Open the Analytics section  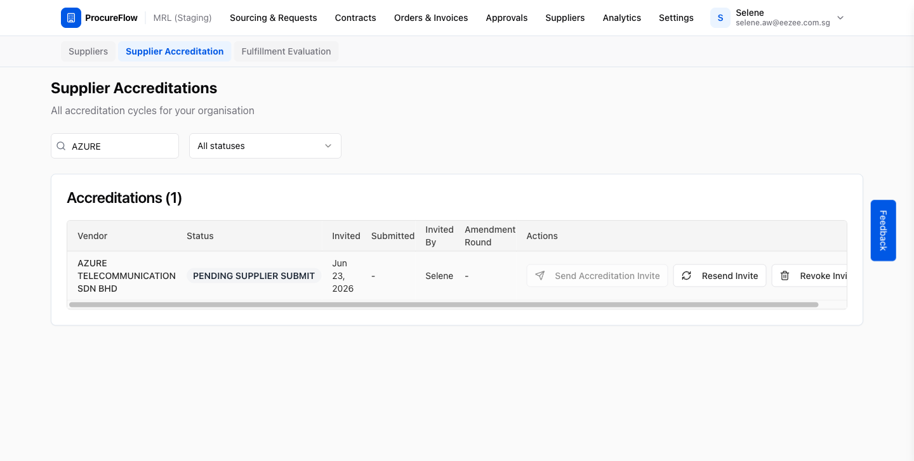[622, 18]
